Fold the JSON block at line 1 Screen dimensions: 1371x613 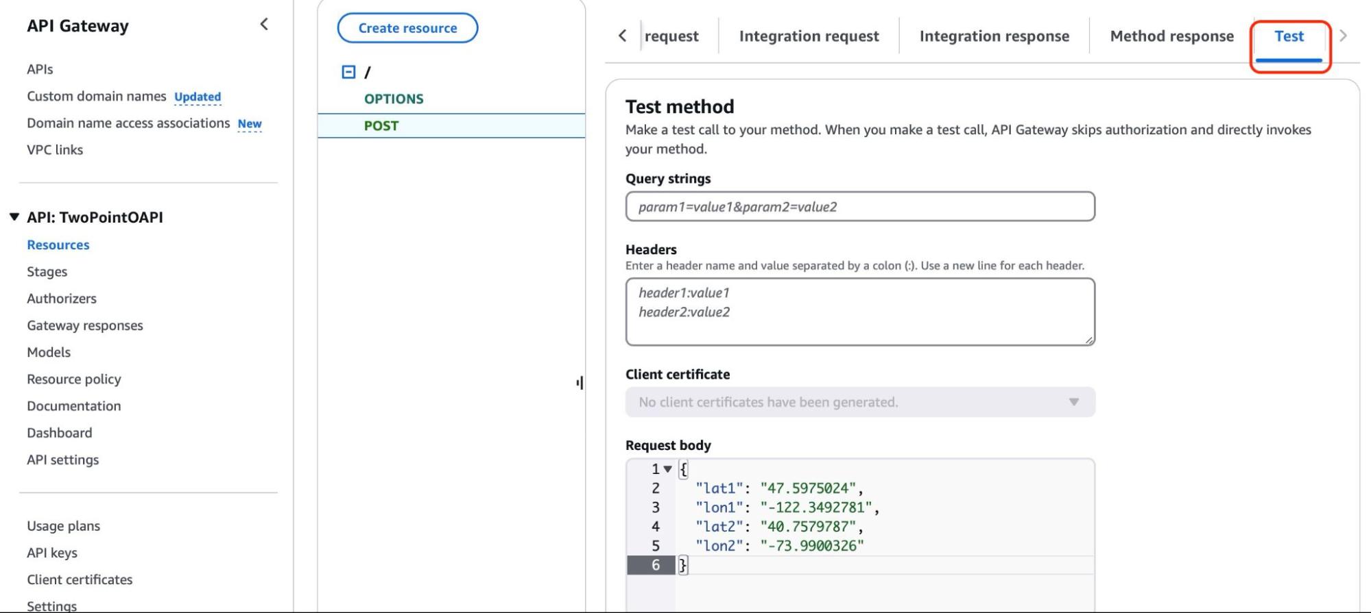tap(667, 469)
